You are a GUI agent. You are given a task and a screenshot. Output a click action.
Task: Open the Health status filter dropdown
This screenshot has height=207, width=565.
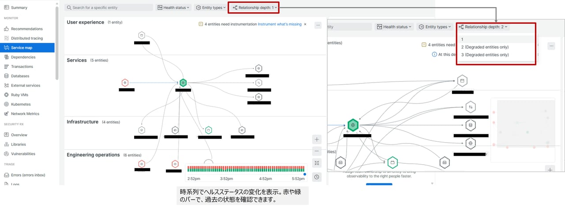173,8
